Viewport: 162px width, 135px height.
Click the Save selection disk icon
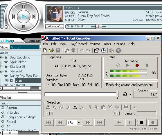pos(126,107)
